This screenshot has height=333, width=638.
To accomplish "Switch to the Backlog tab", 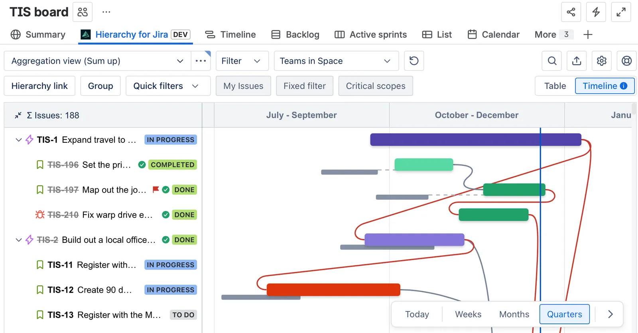I will [295, 35].
